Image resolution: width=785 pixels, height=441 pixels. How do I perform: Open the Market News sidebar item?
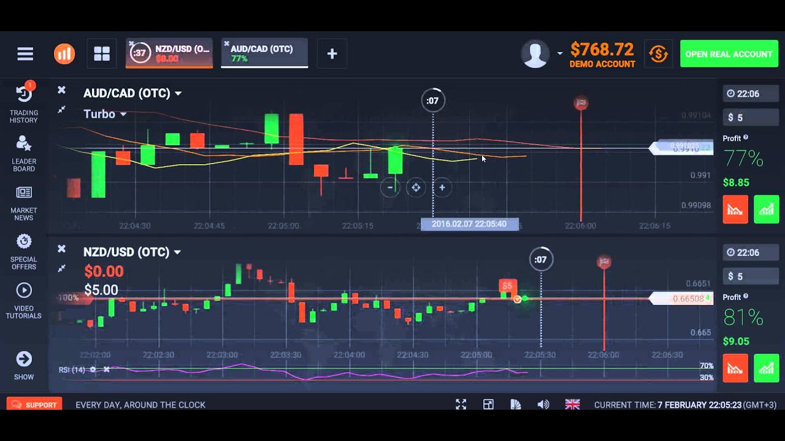pos(24,203)
